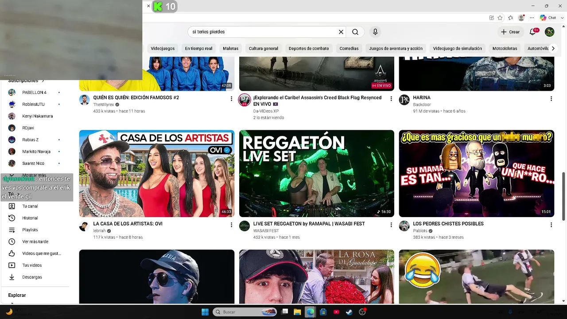
Task: Open the Playlists icon in sidebar
Action: [x=12, y=230]
